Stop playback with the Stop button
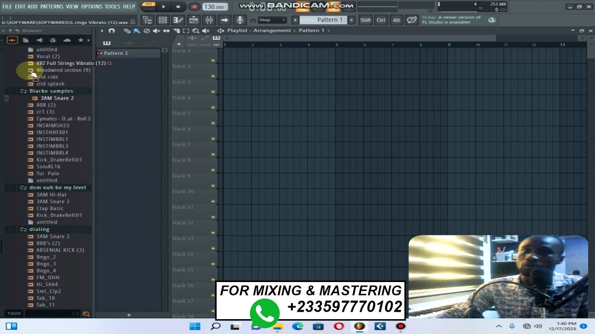The image size is (595, 334). 178,6
